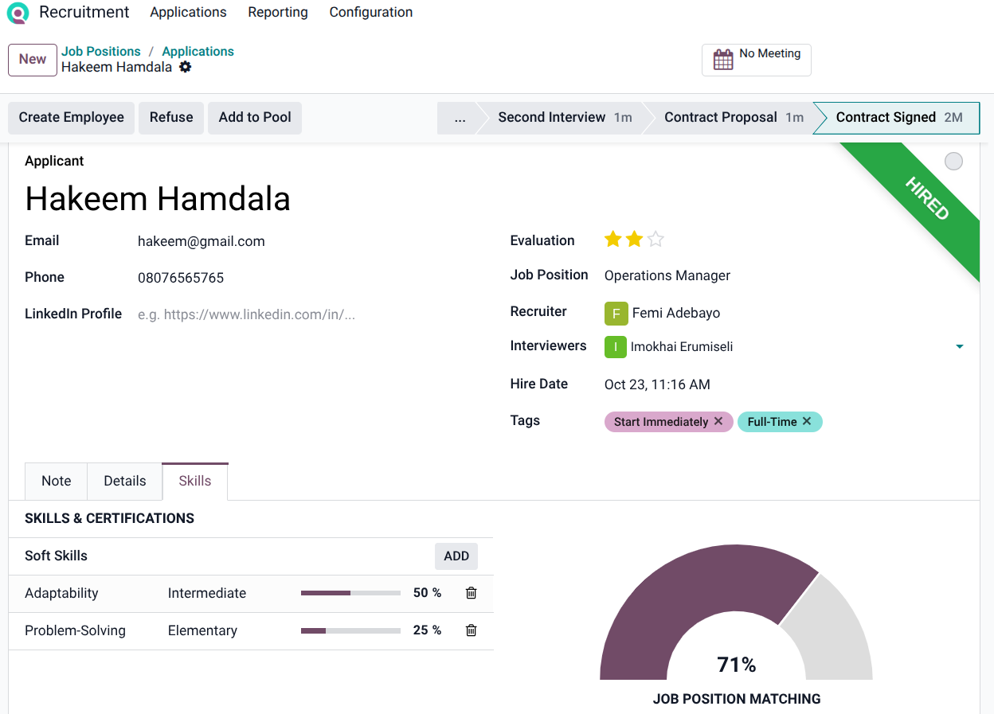Open the meeting calendar icon
994x714 pixels.
click(x=723, y=59)
